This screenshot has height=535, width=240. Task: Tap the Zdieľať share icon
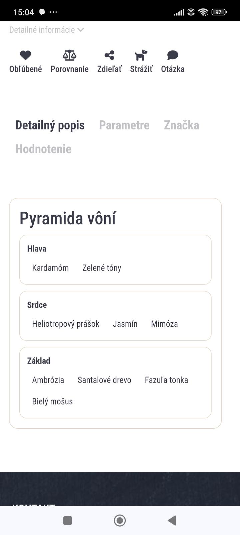[x=109, y=55]
